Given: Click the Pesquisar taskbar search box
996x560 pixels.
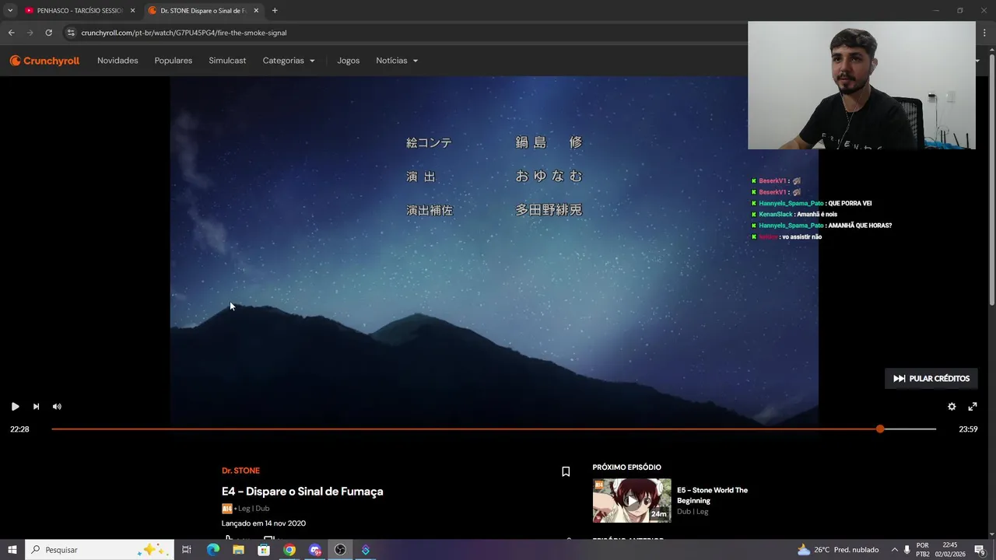Looking at the screenshot, I should (x=100, y=550).
